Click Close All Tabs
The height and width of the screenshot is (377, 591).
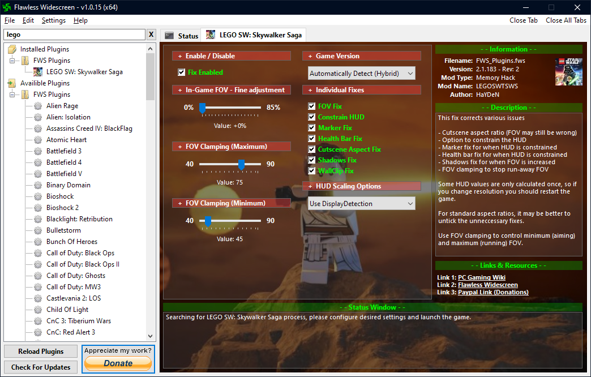pyautogui.click(x=566, y=20)
